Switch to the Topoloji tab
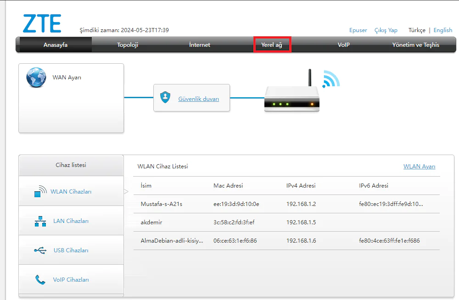Screen dimensions: 459x300 127,44
